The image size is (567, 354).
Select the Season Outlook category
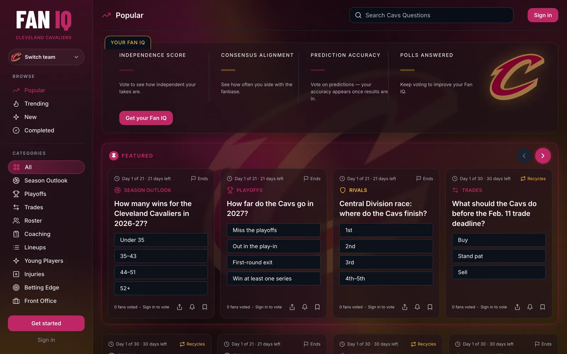click(46, 181)
